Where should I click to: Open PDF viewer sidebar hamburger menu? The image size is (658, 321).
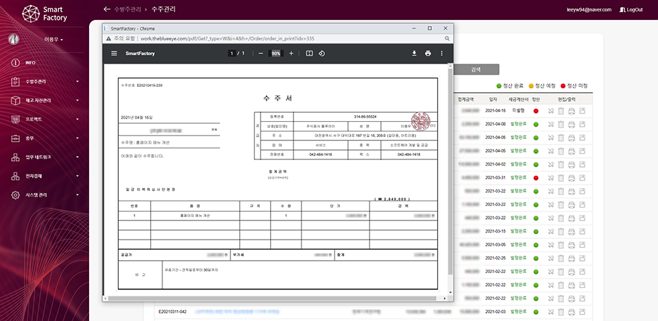click(x=114, y=53)
